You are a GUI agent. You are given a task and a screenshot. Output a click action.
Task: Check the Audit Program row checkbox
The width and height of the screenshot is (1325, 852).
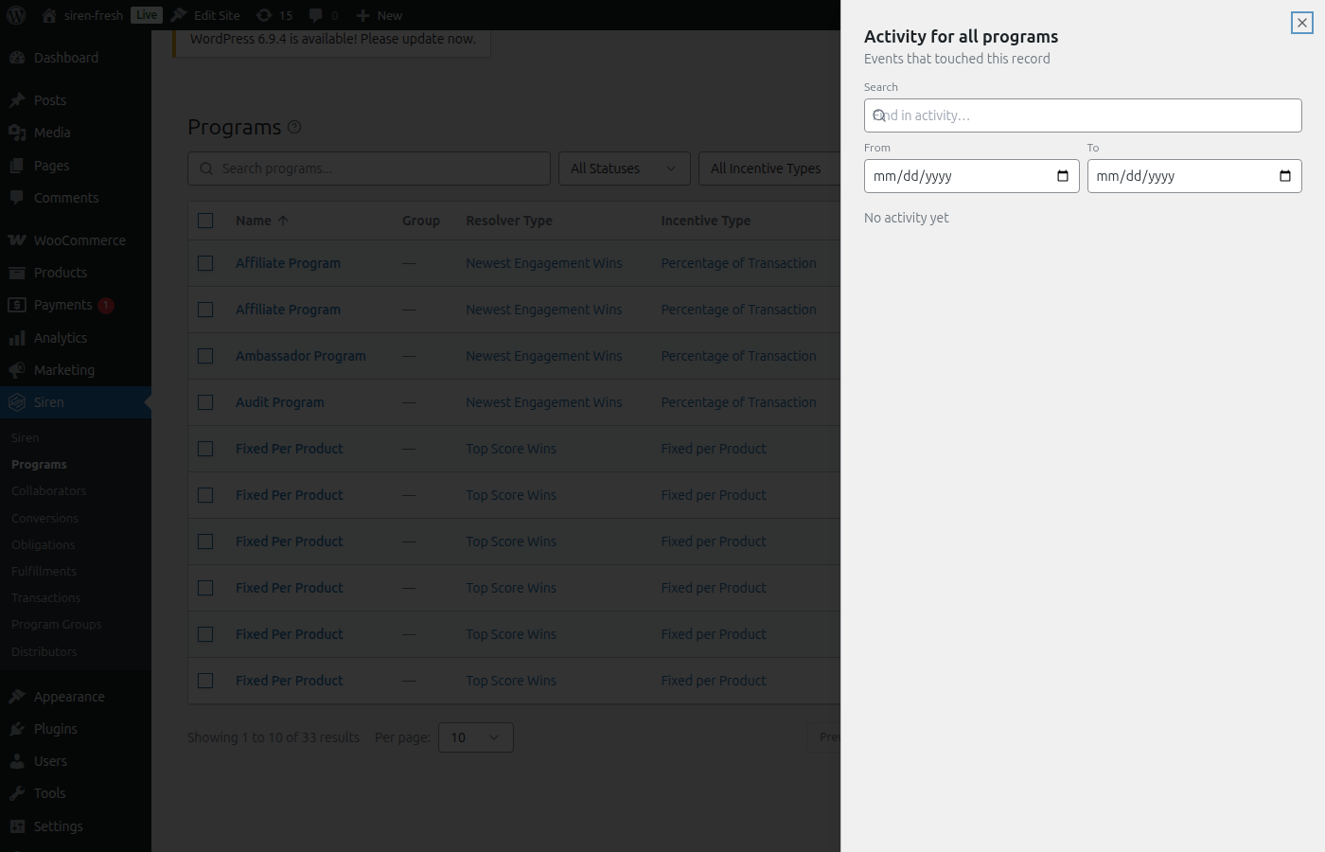[x=205, y=402]
